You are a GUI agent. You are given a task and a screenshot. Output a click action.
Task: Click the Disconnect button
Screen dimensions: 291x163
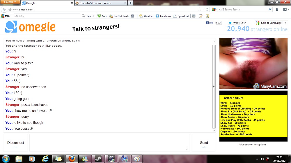pyautogui.click(x=16, y=143)
